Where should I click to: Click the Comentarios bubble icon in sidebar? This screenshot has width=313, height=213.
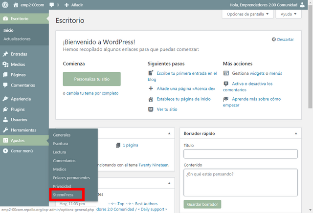[5, 85]
